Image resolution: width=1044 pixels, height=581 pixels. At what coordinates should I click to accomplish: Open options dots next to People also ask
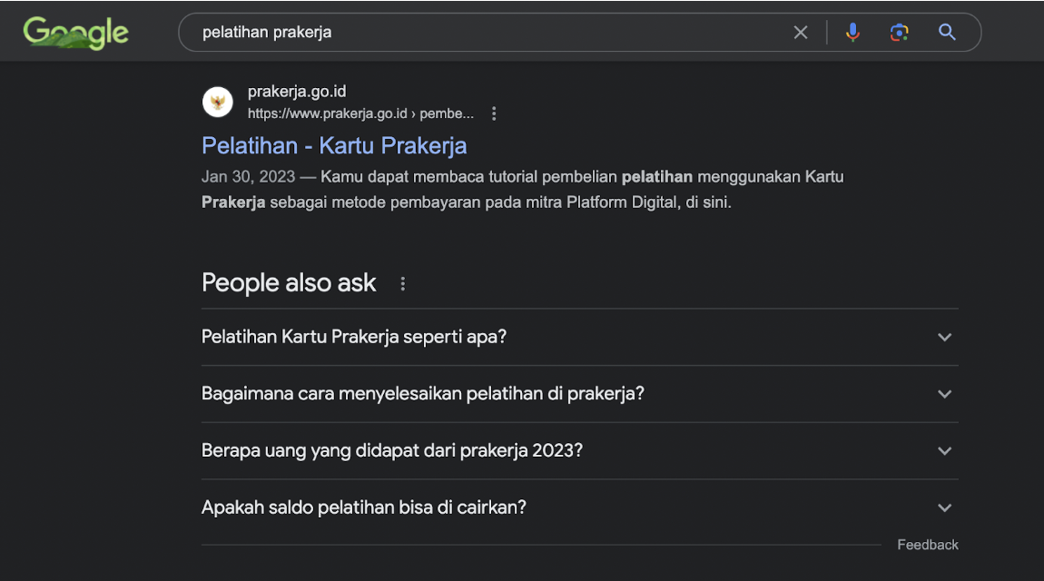403,284
